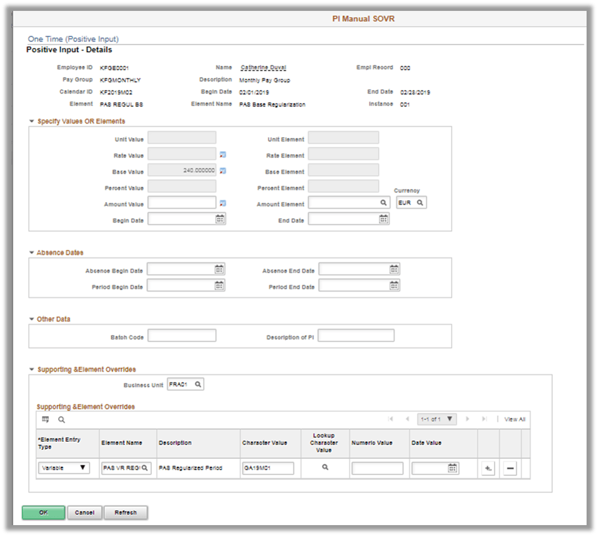
Task: Collapse the Other Data section
Action: [x=31, y=320]
